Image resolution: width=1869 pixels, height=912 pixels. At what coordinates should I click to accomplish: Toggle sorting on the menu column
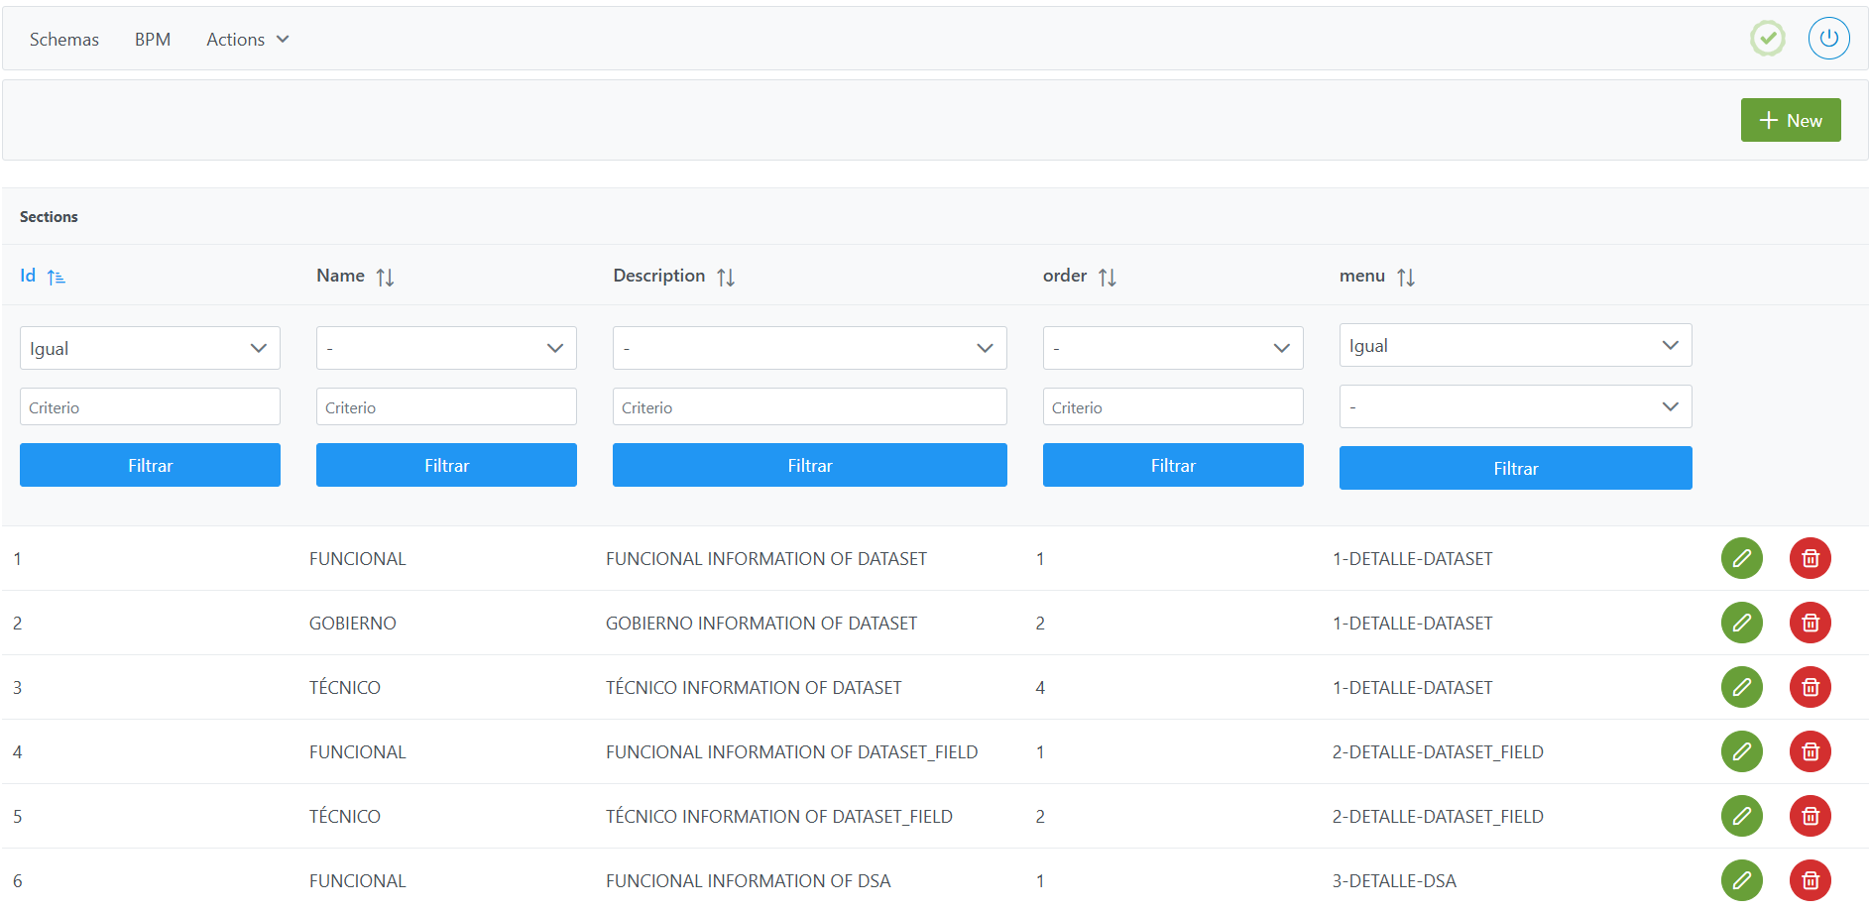click(x=1406, y=278)
